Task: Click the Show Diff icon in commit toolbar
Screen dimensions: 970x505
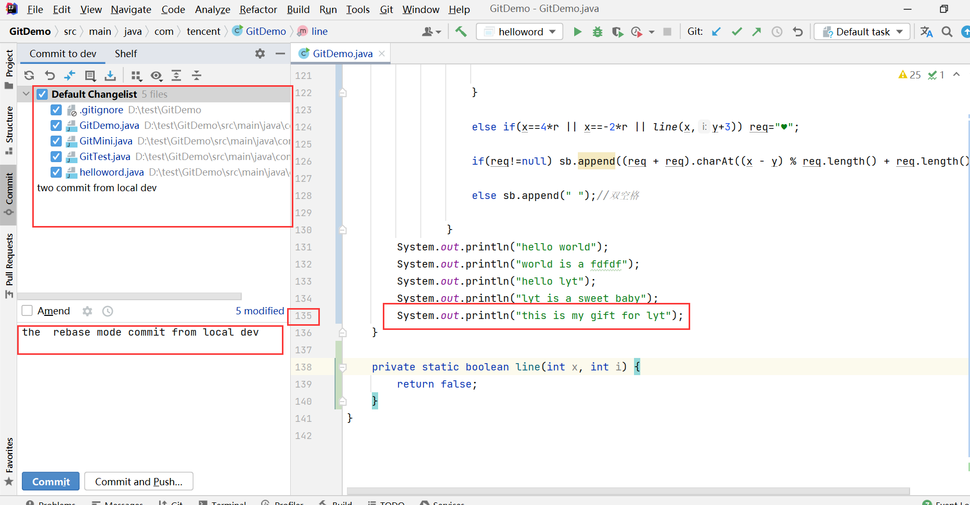Action: [x=70, y=75]
